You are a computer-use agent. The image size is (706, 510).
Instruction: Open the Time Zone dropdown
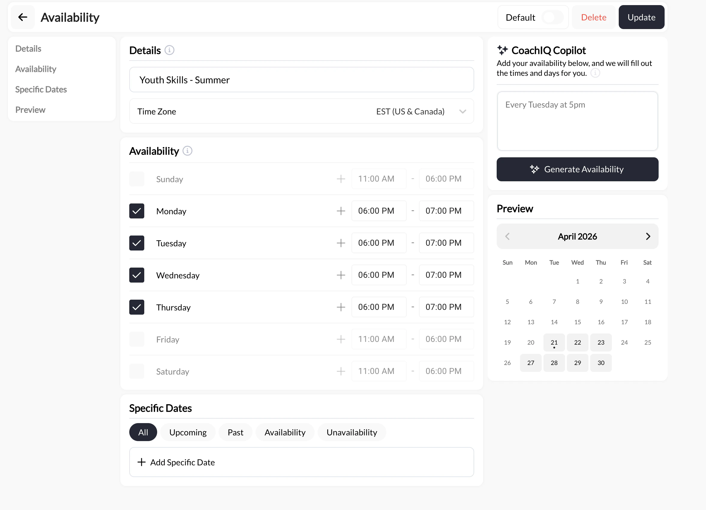point(462,111)
